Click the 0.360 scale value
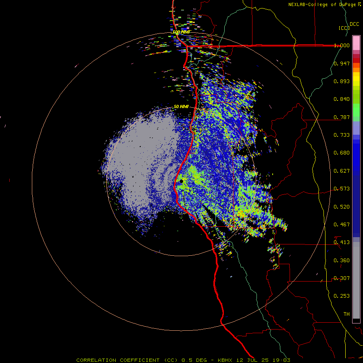363x363 pixels. pyautogui.click(x=342, y=261)
